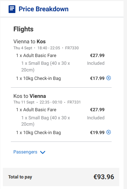This screenshot has height=189, width=127.
Task: Click the FR7330 flight number
Action: 72,48
